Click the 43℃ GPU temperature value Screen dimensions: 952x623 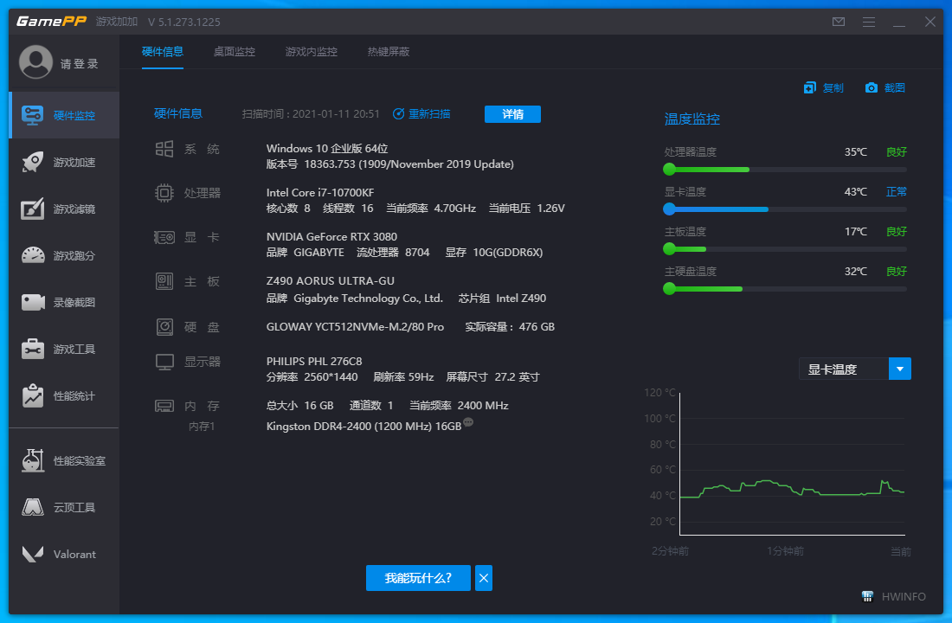855,192
